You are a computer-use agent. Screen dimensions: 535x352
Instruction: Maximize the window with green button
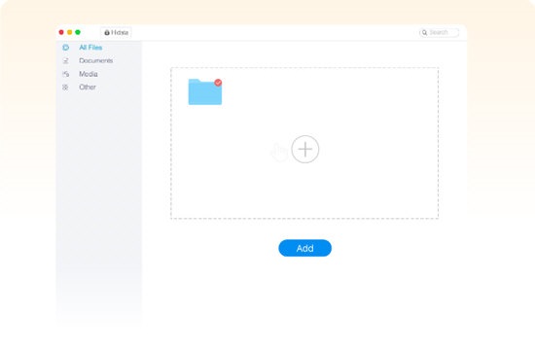(78, 32)
